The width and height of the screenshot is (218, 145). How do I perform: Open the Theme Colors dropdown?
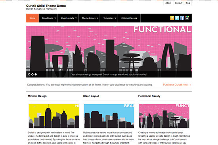coord(90,18)
